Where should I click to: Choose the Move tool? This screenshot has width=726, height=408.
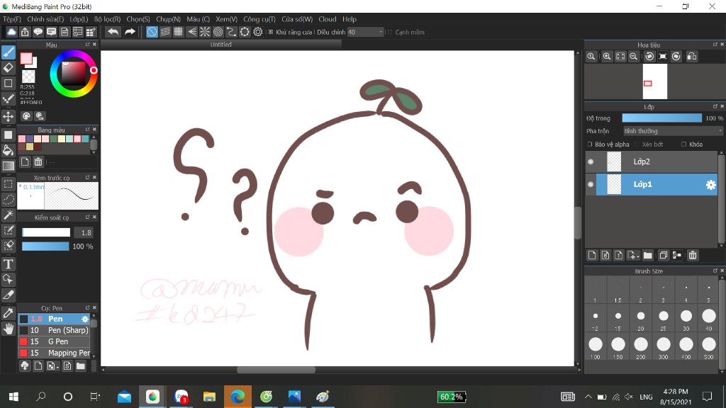(9, 116)
